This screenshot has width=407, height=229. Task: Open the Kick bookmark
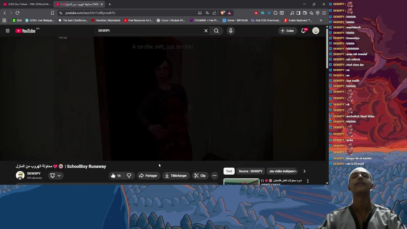(x=17, y=20)
